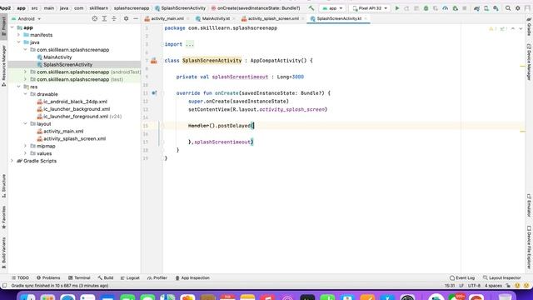This screenshot has height=300, width=533.
Task: Open the Build tool window
Action: click(x=106, y=277)
